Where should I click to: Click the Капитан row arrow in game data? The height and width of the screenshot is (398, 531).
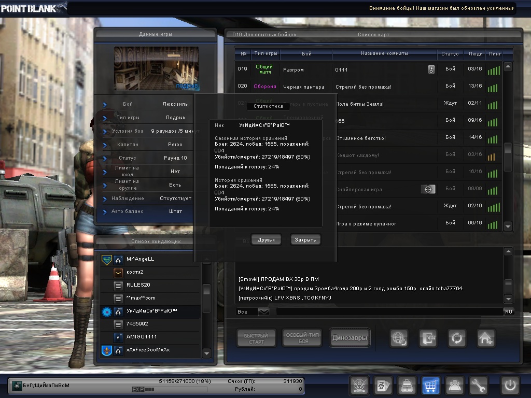105,145
